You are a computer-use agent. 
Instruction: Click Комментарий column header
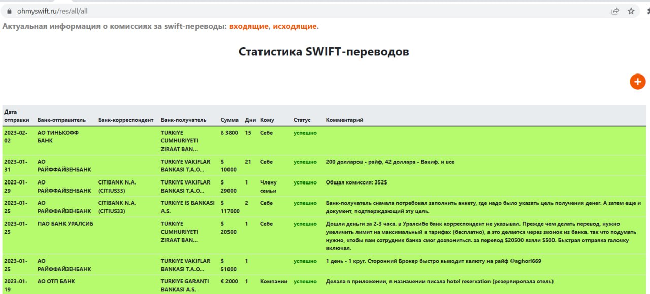[344, 120]
